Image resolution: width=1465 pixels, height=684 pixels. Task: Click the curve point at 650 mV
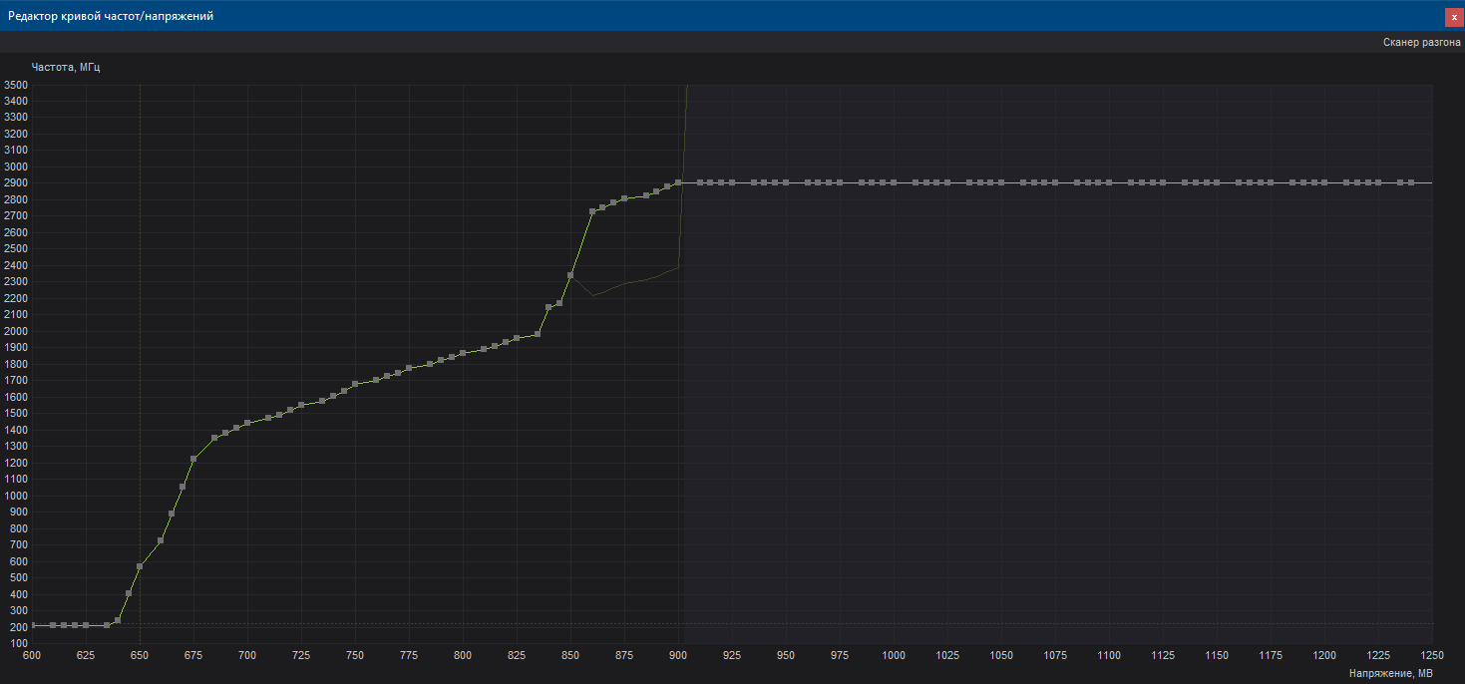(x=140, y=566)
